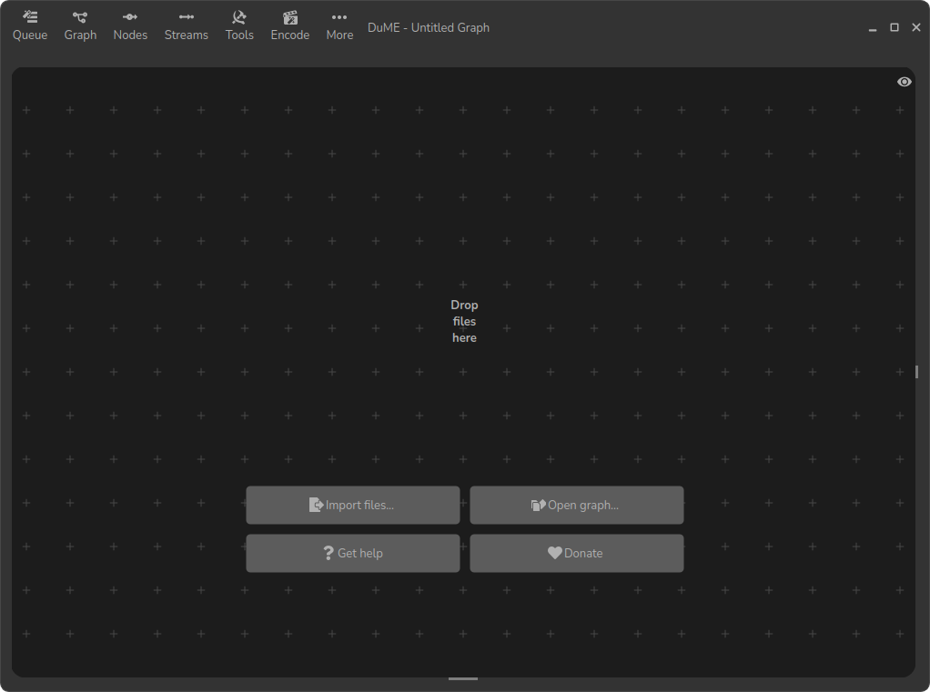Click the Get help button

pyautogui.click(x=352, y=553)
